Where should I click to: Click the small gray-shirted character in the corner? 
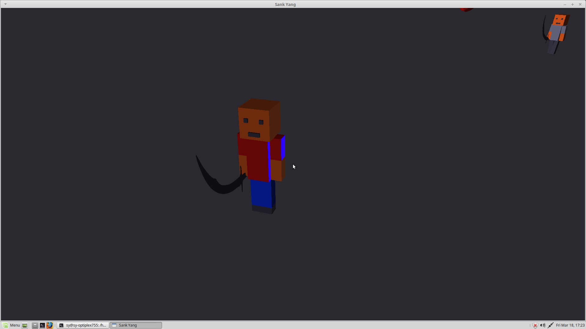(x=556, y=34)
